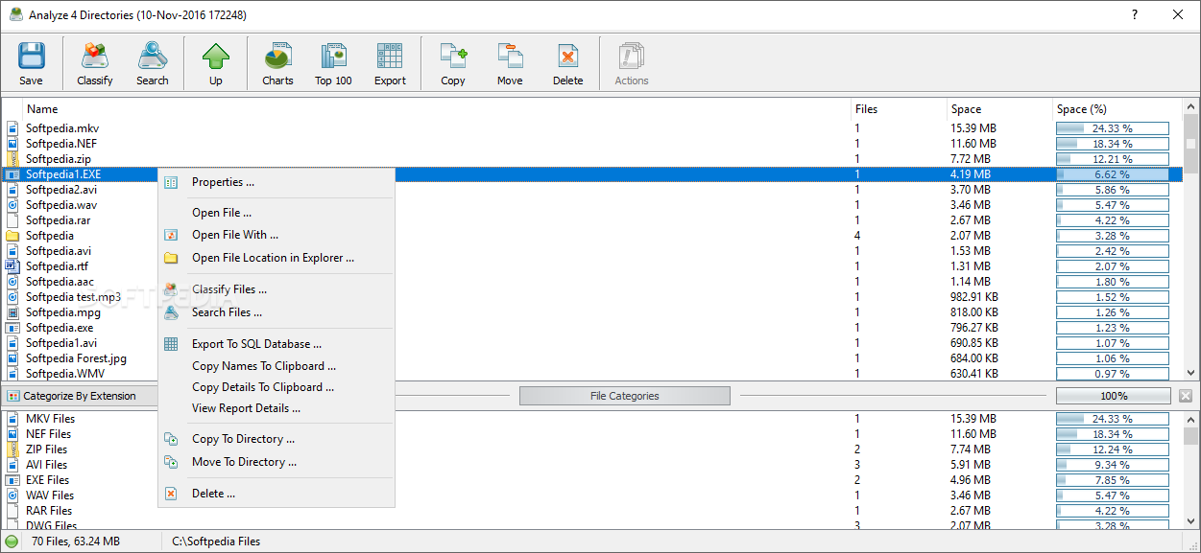Click the File Categories button
This screenshot has width=1201, height=553.
(x=624, y=396)
